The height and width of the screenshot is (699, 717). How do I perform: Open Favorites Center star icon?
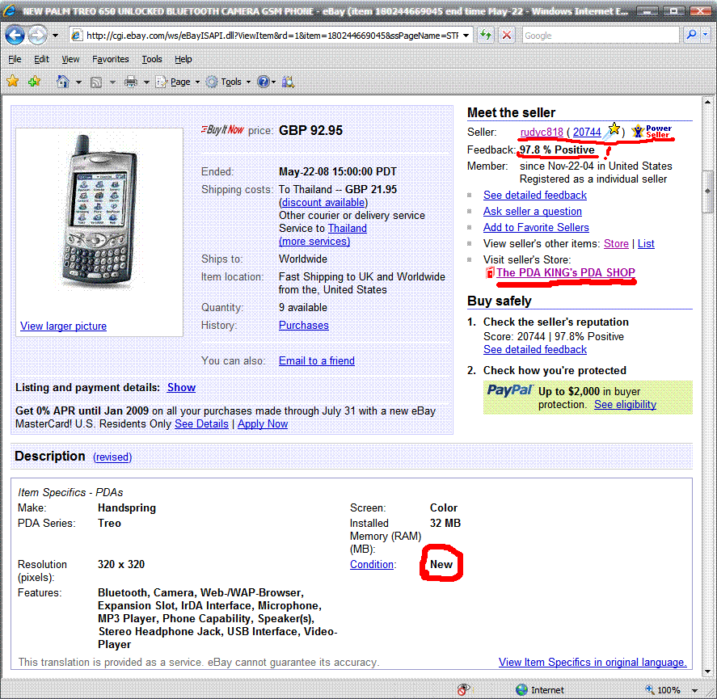[x=13, y=82]
